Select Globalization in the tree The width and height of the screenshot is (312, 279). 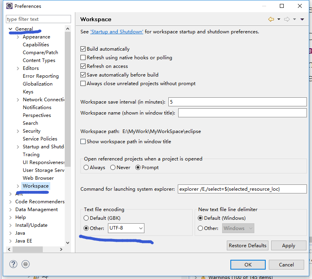pos(38,84)
